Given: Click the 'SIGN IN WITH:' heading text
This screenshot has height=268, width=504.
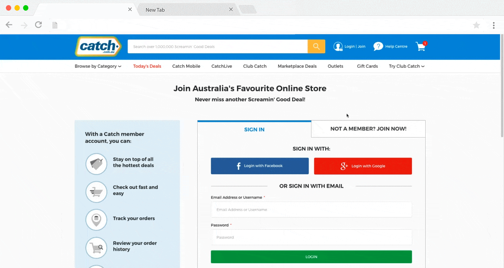Looking at the screenshot, I should (x=311, y=149).
